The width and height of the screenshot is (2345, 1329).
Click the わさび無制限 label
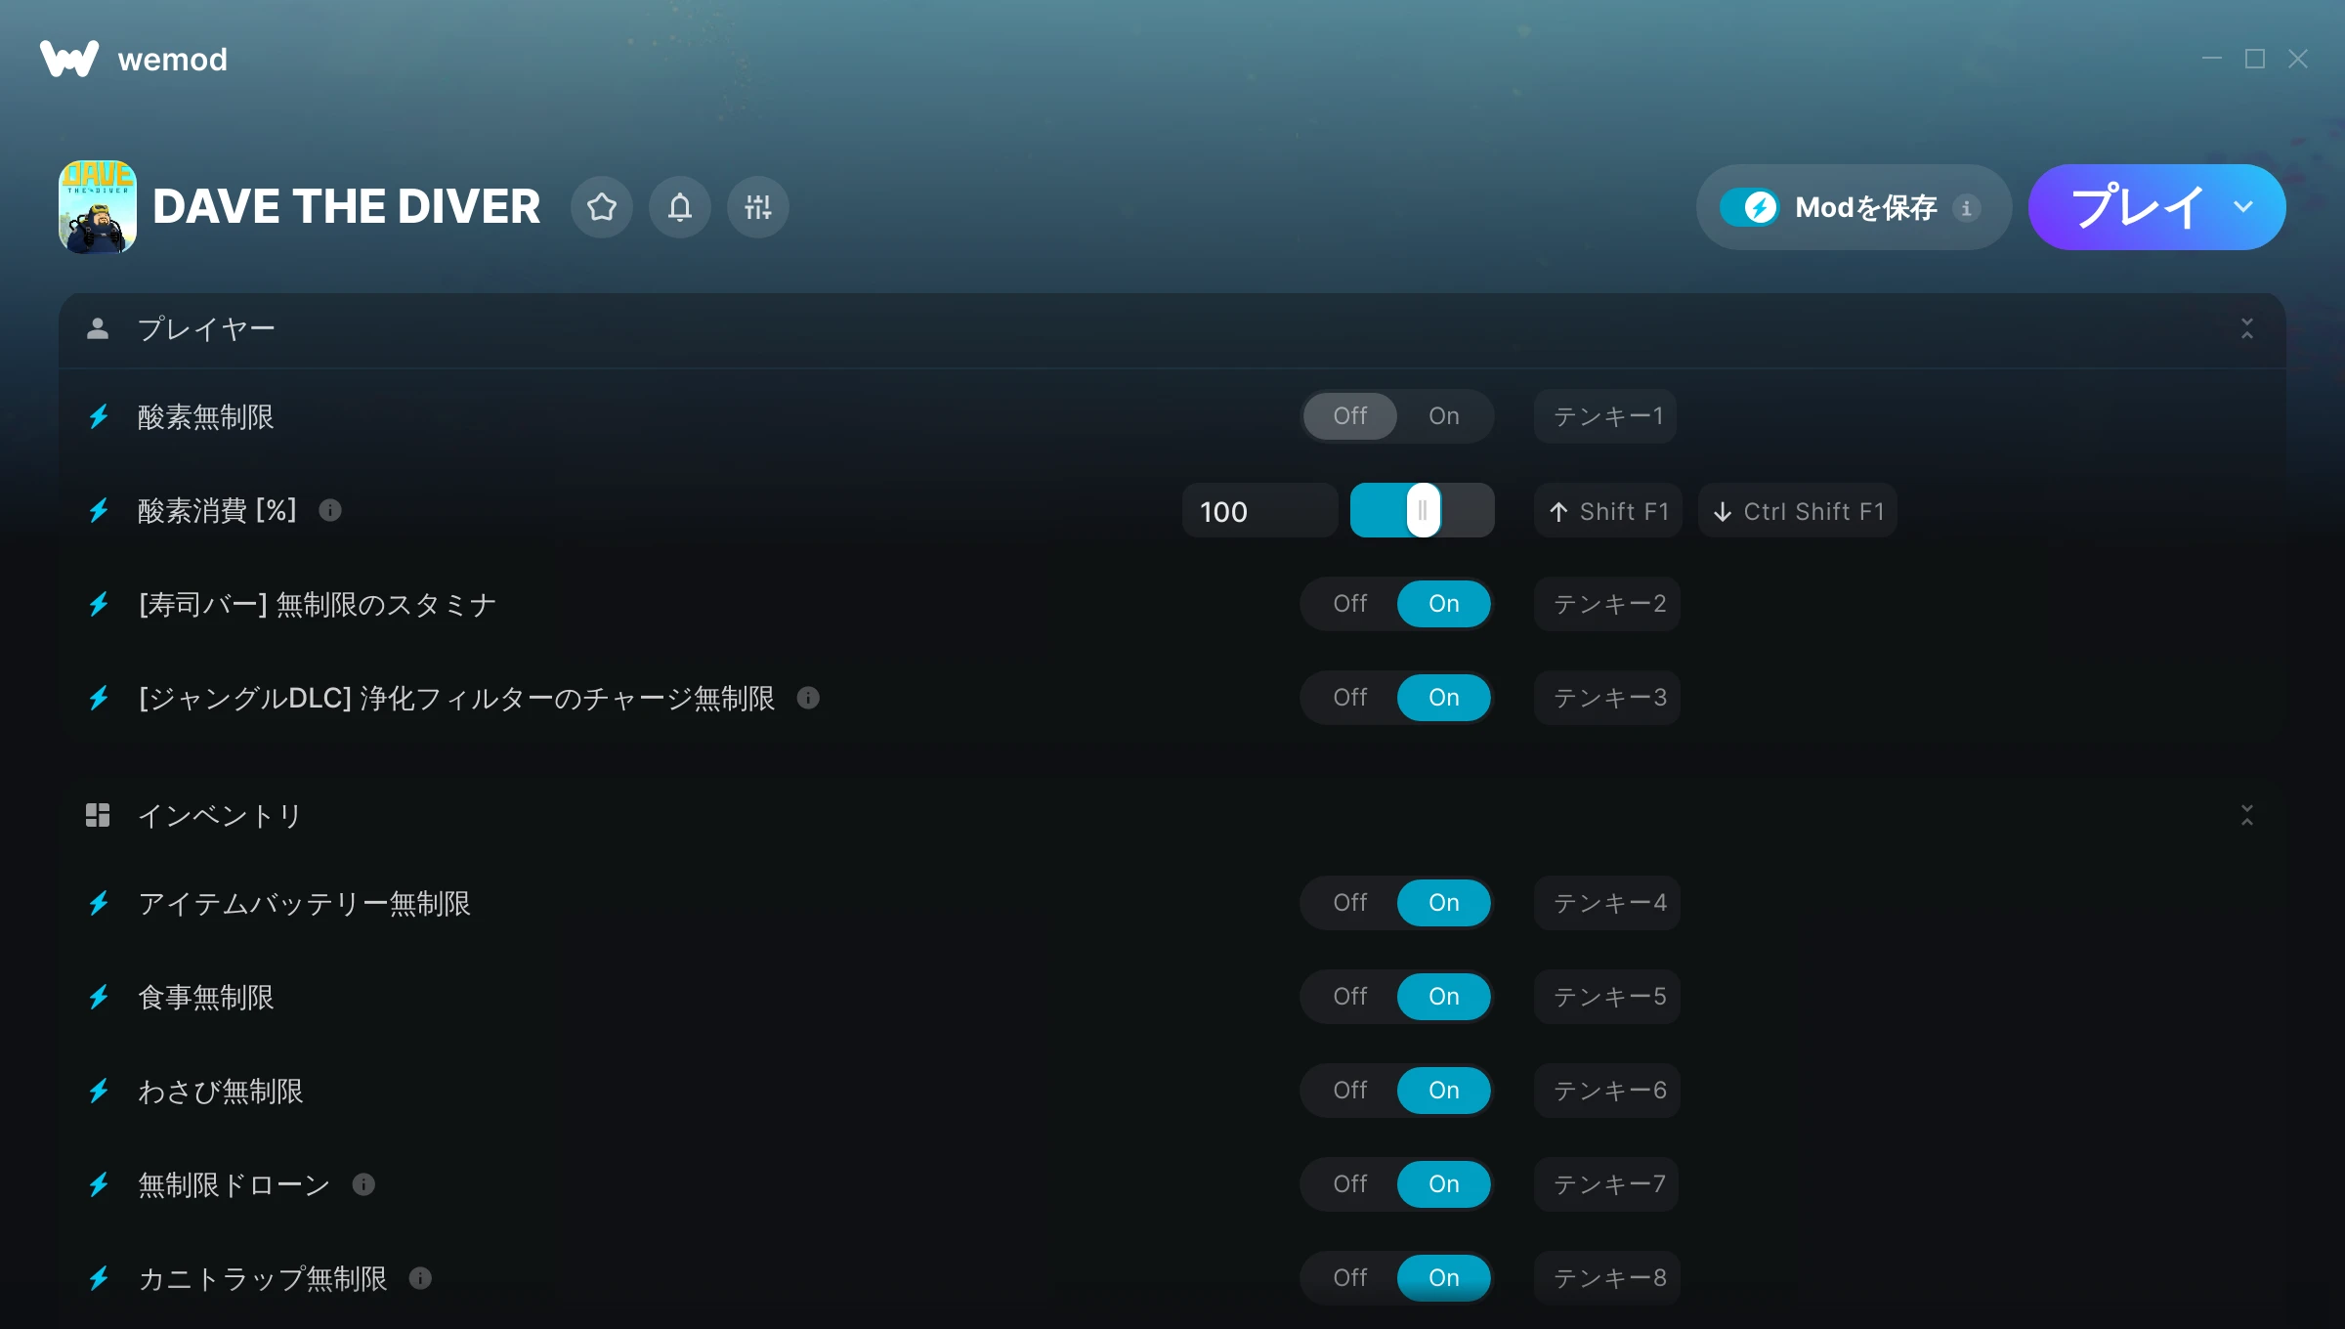click(221, 1091)
